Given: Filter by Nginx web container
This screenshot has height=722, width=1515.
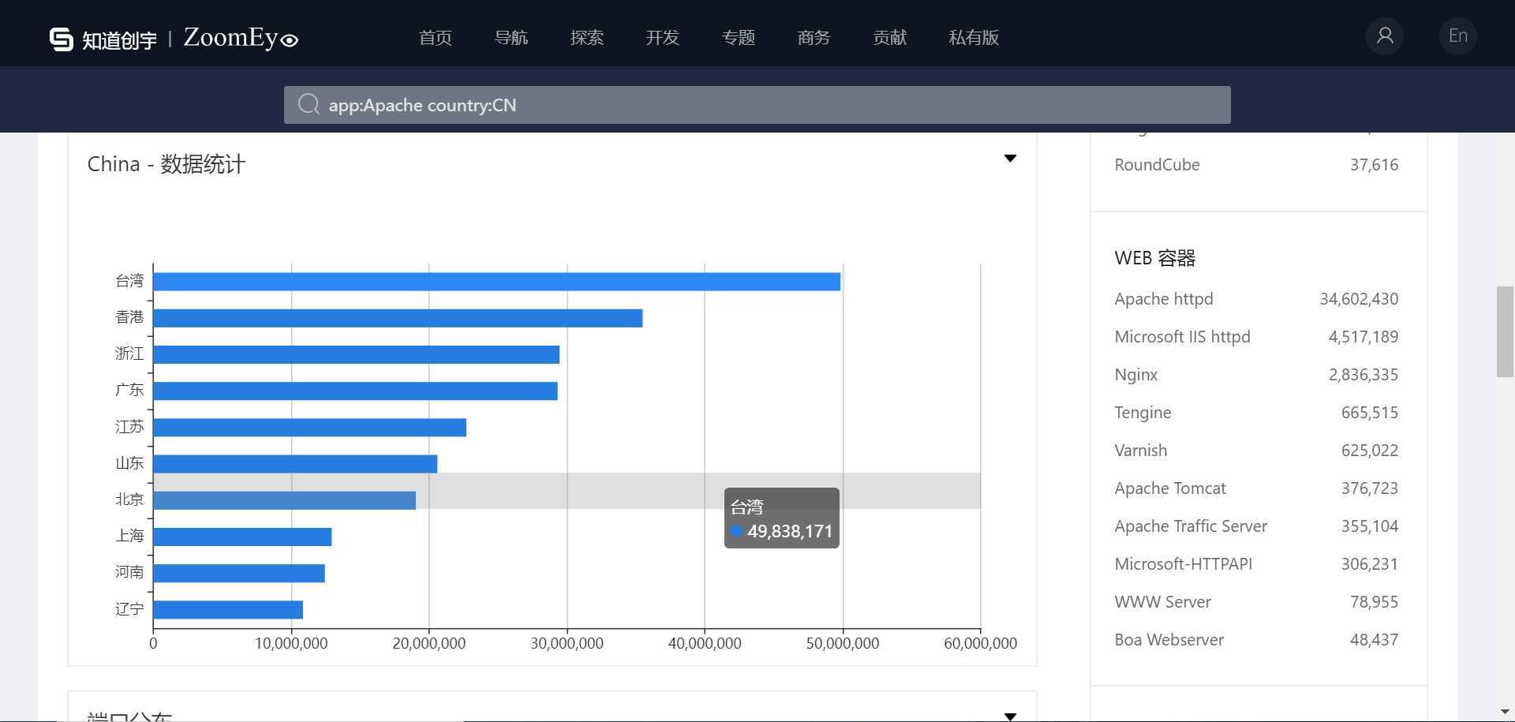Looking at the screenshot, I should 1135,375.
